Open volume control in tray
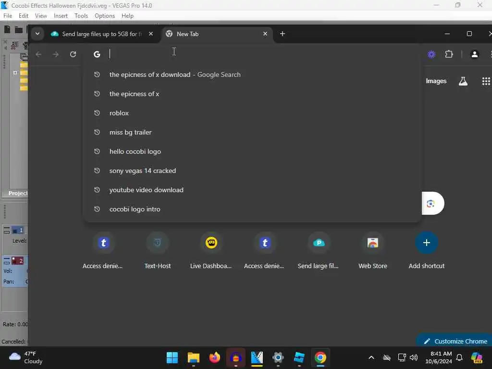Screen dimensions: 492x369 (414, 357)
